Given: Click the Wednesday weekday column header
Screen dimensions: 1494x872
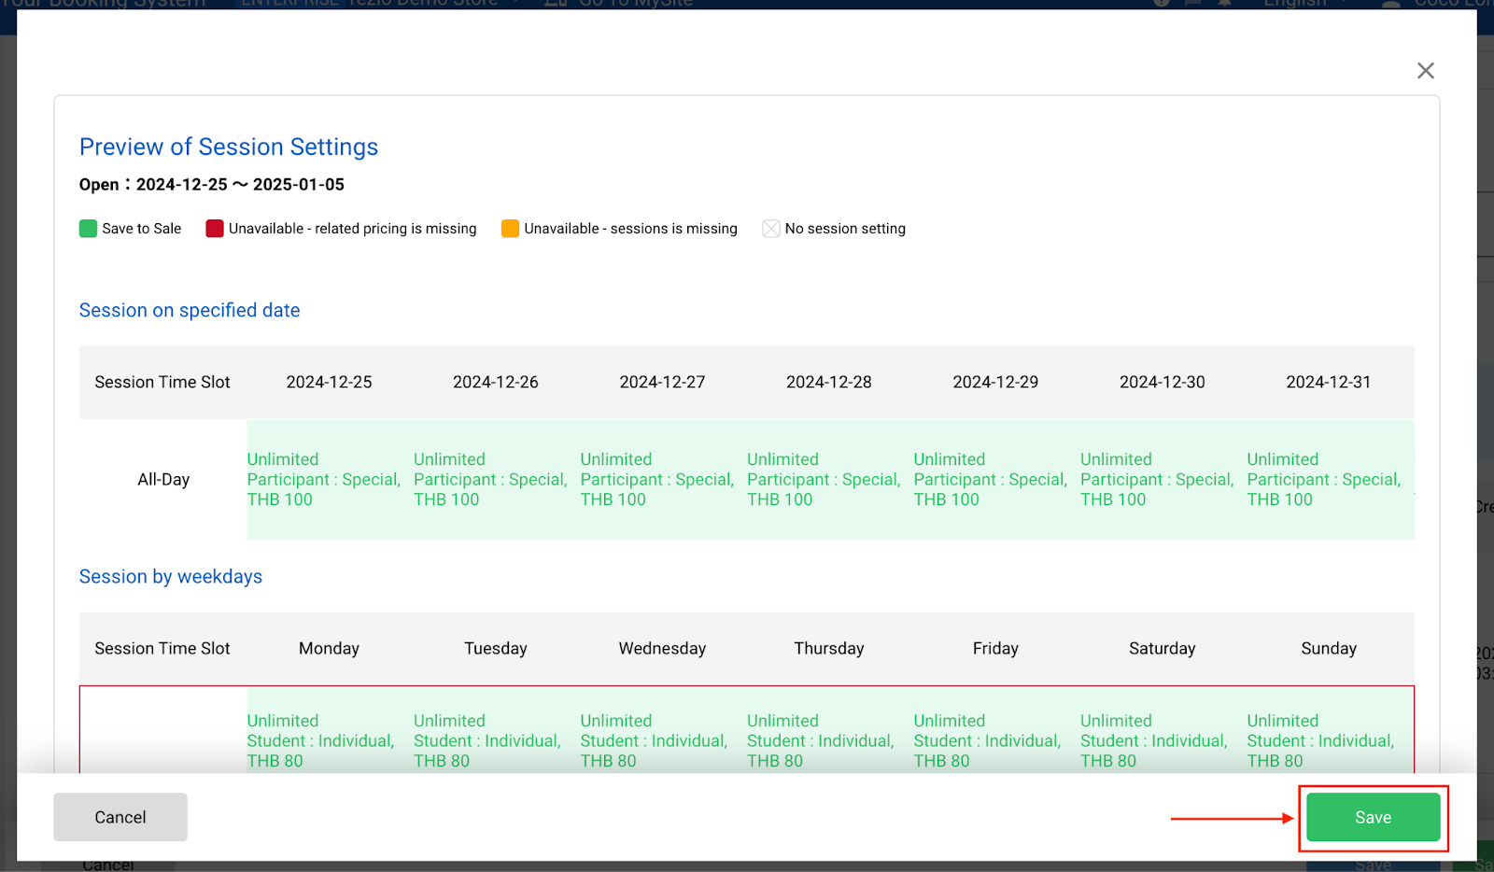Looking at the screenshot, I should [x=662, y=648].
